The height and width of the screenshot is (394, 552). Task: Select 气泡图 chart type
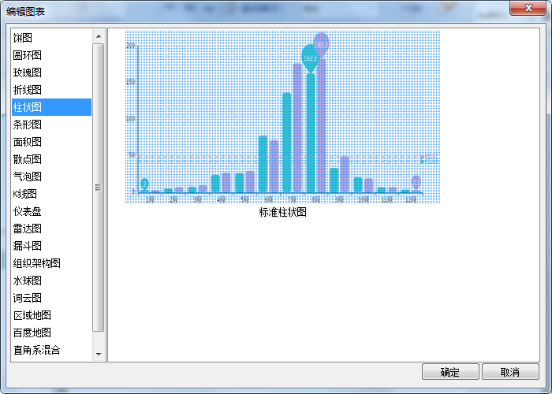(x=28, y=177)
